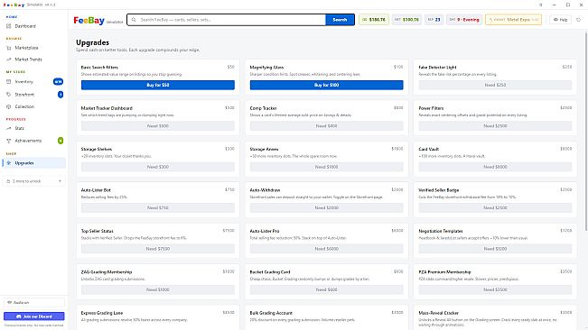
Task: Click Need $300 under Storage Shelves
Action: (158, 167)
